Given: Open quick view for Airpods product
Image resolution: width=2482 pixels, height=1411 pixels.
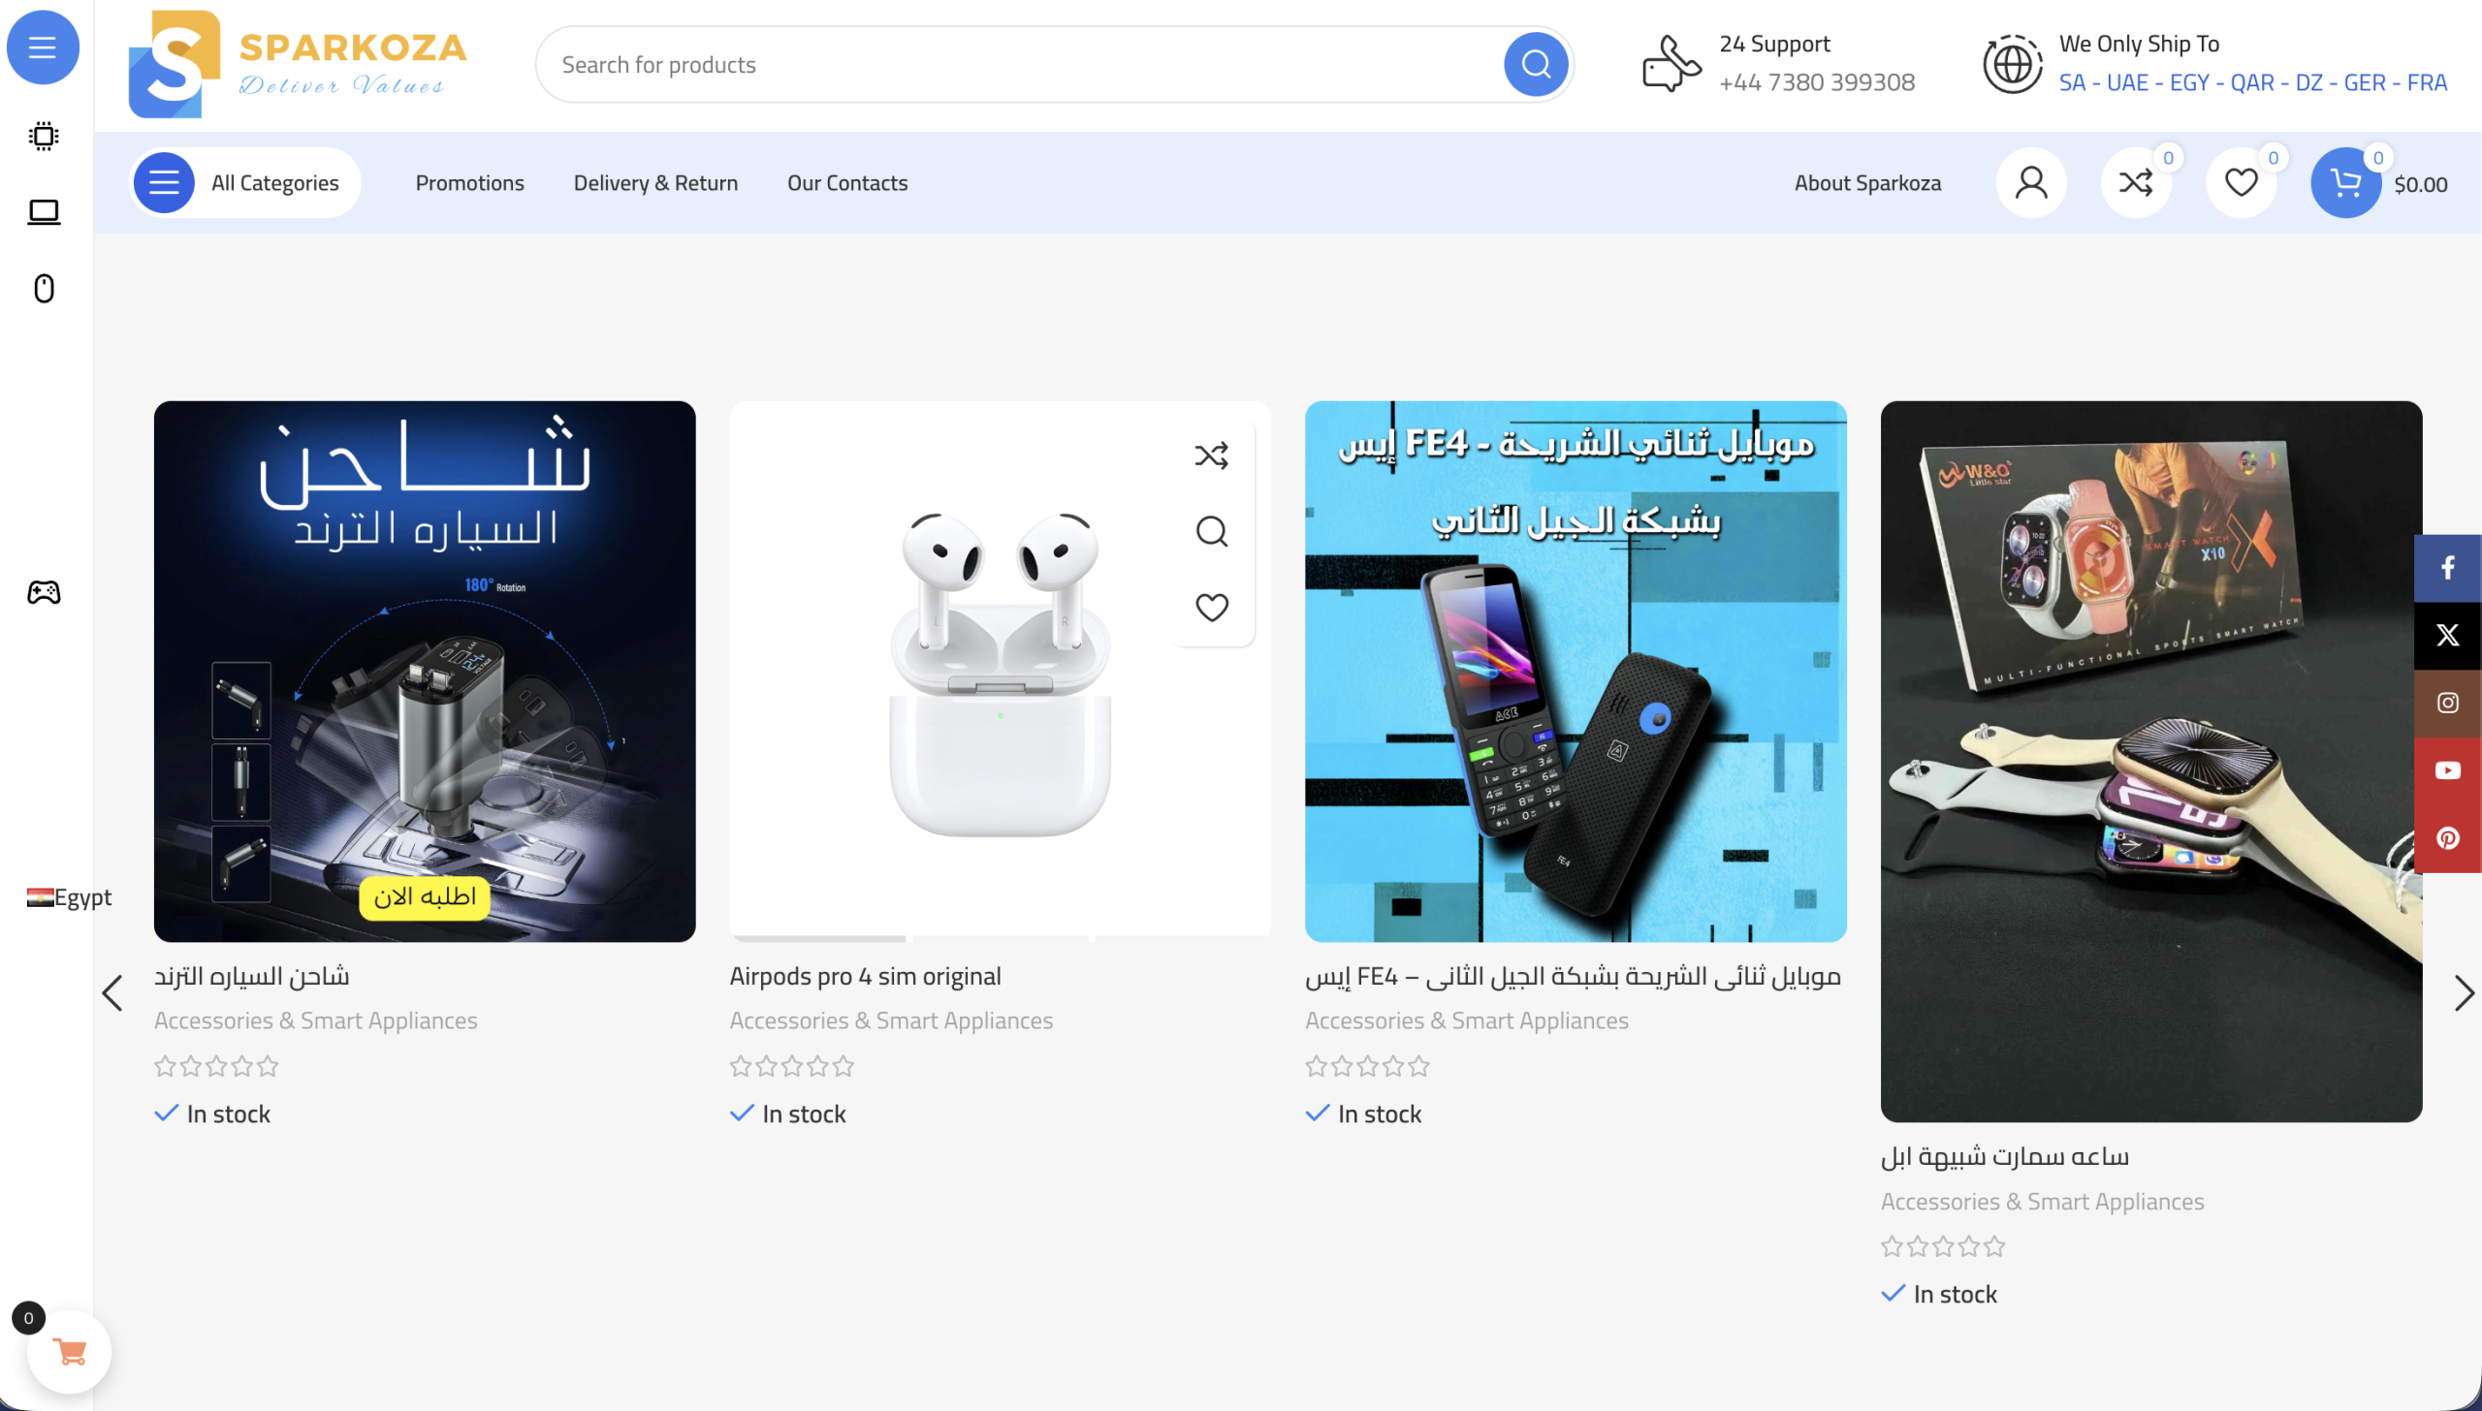Looking at the screenshot, I should [x=1212, y=531].
